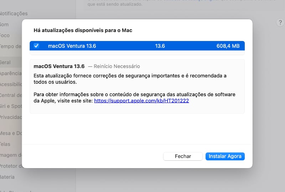Click the Instalar Agora button
This screenshot has width=285, height=192.
(x=225, y=156)
